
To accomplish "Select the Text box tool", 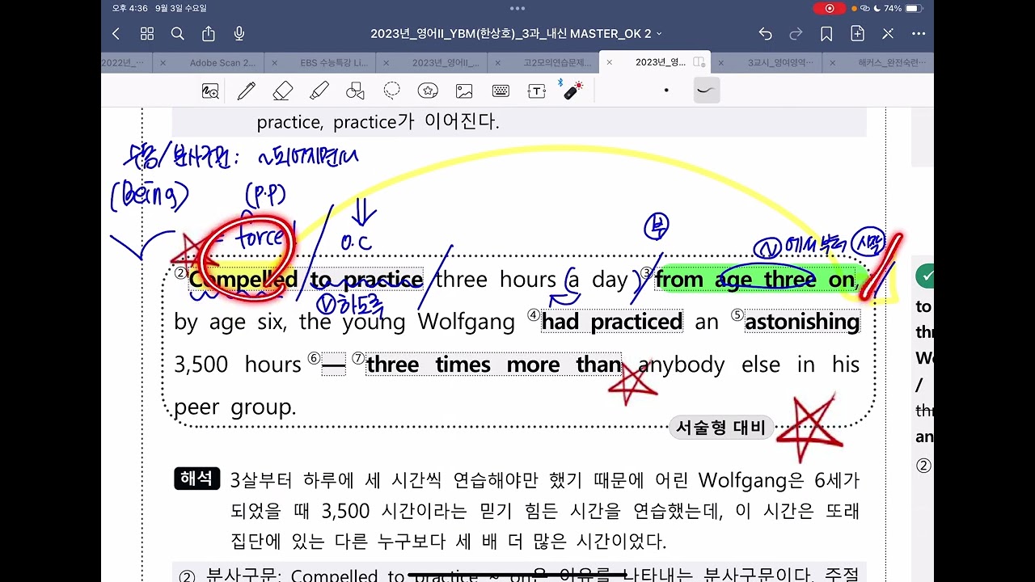I will [x=537, y=91].
